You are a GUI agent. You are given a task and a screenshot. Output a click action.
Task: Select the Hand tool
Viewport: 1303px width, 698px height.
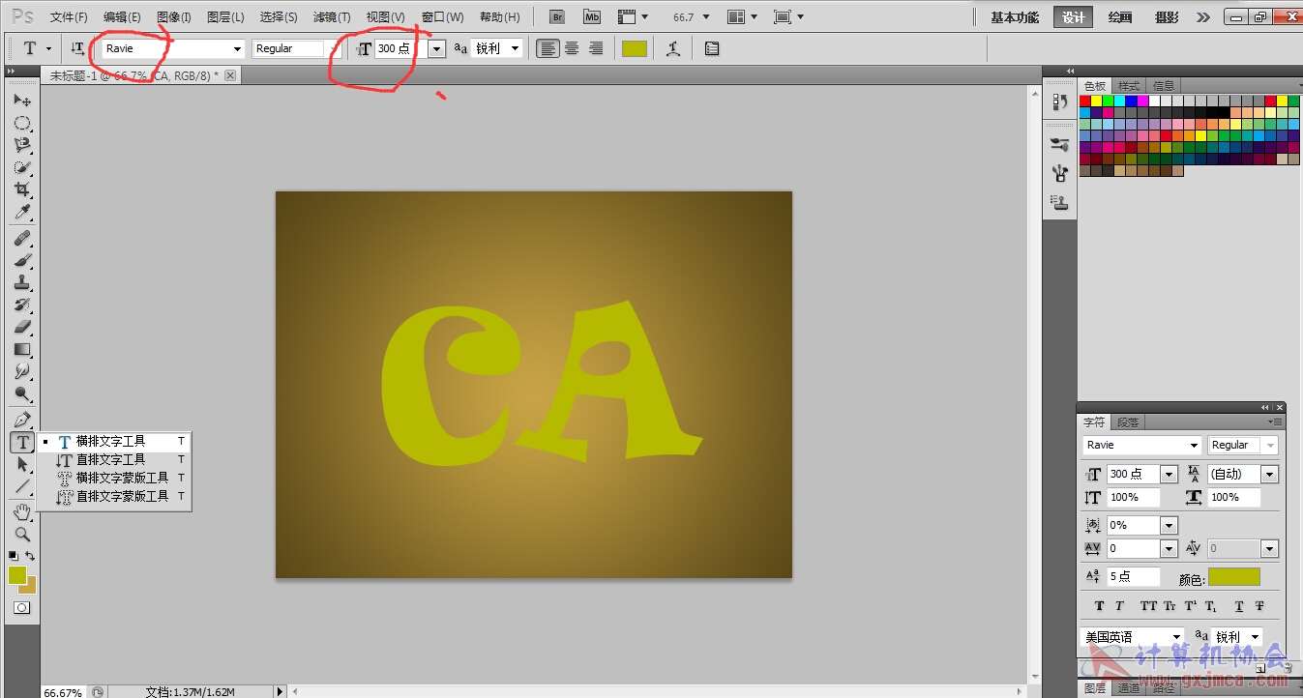(21, 510)
